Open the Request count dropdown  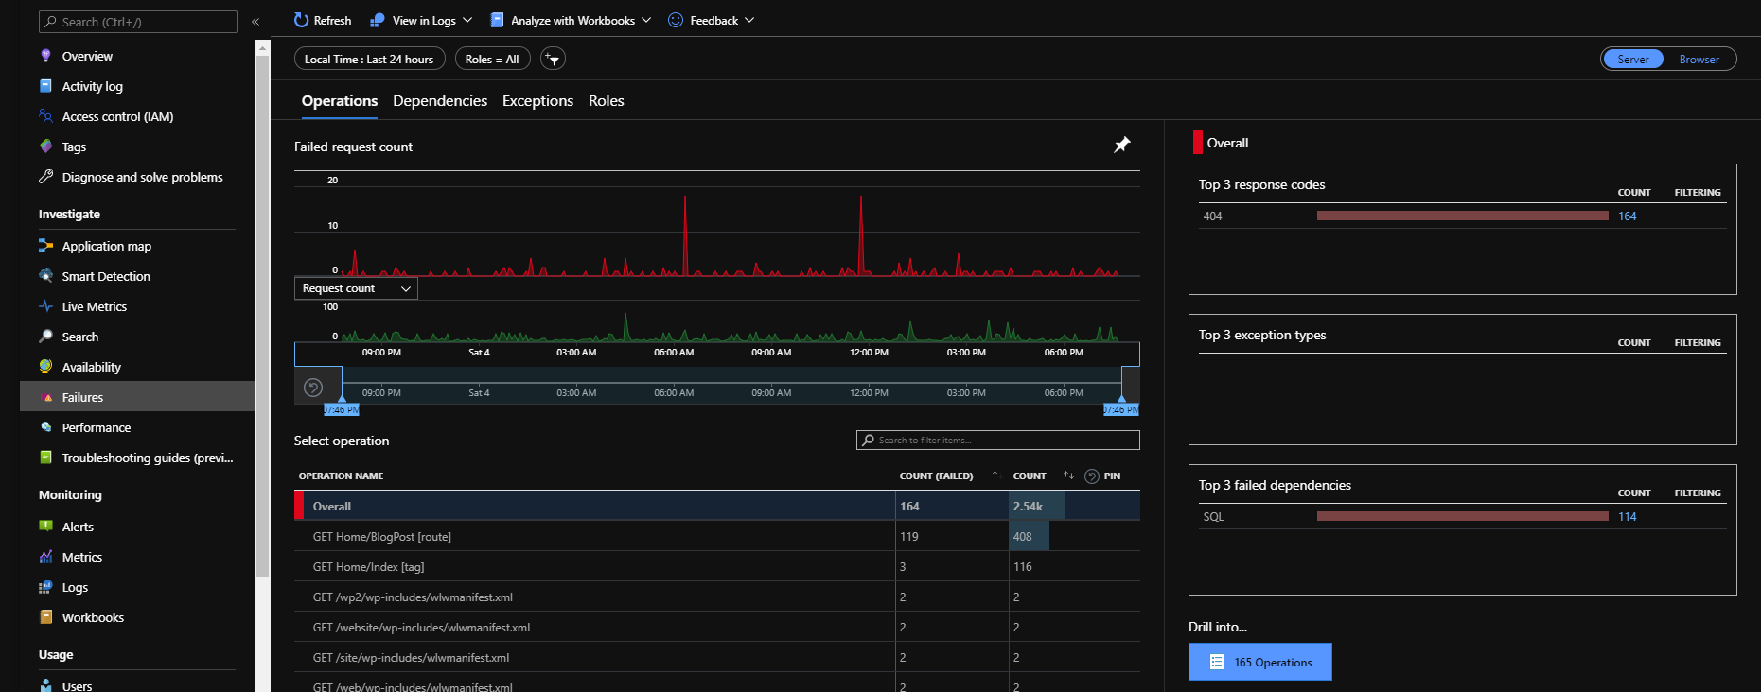click(356, 288)
